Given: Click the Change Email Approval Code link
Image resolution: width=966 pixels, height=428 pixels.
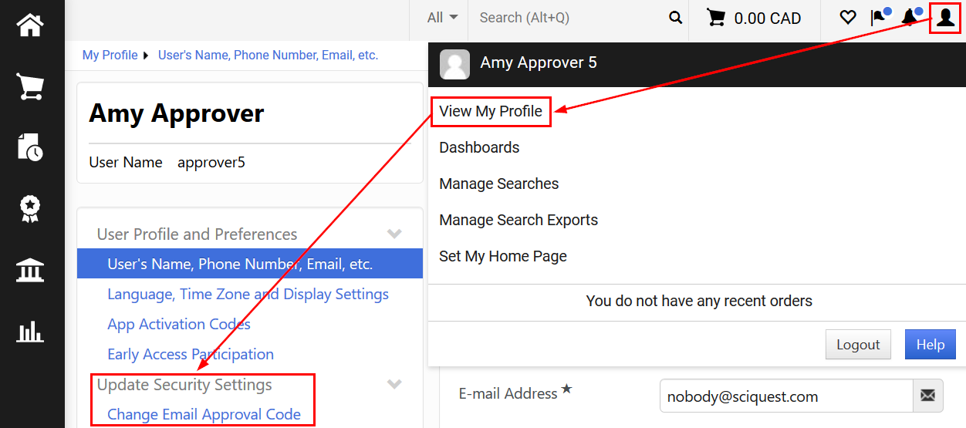Looking at the screenshot, I should click(204, 414).
